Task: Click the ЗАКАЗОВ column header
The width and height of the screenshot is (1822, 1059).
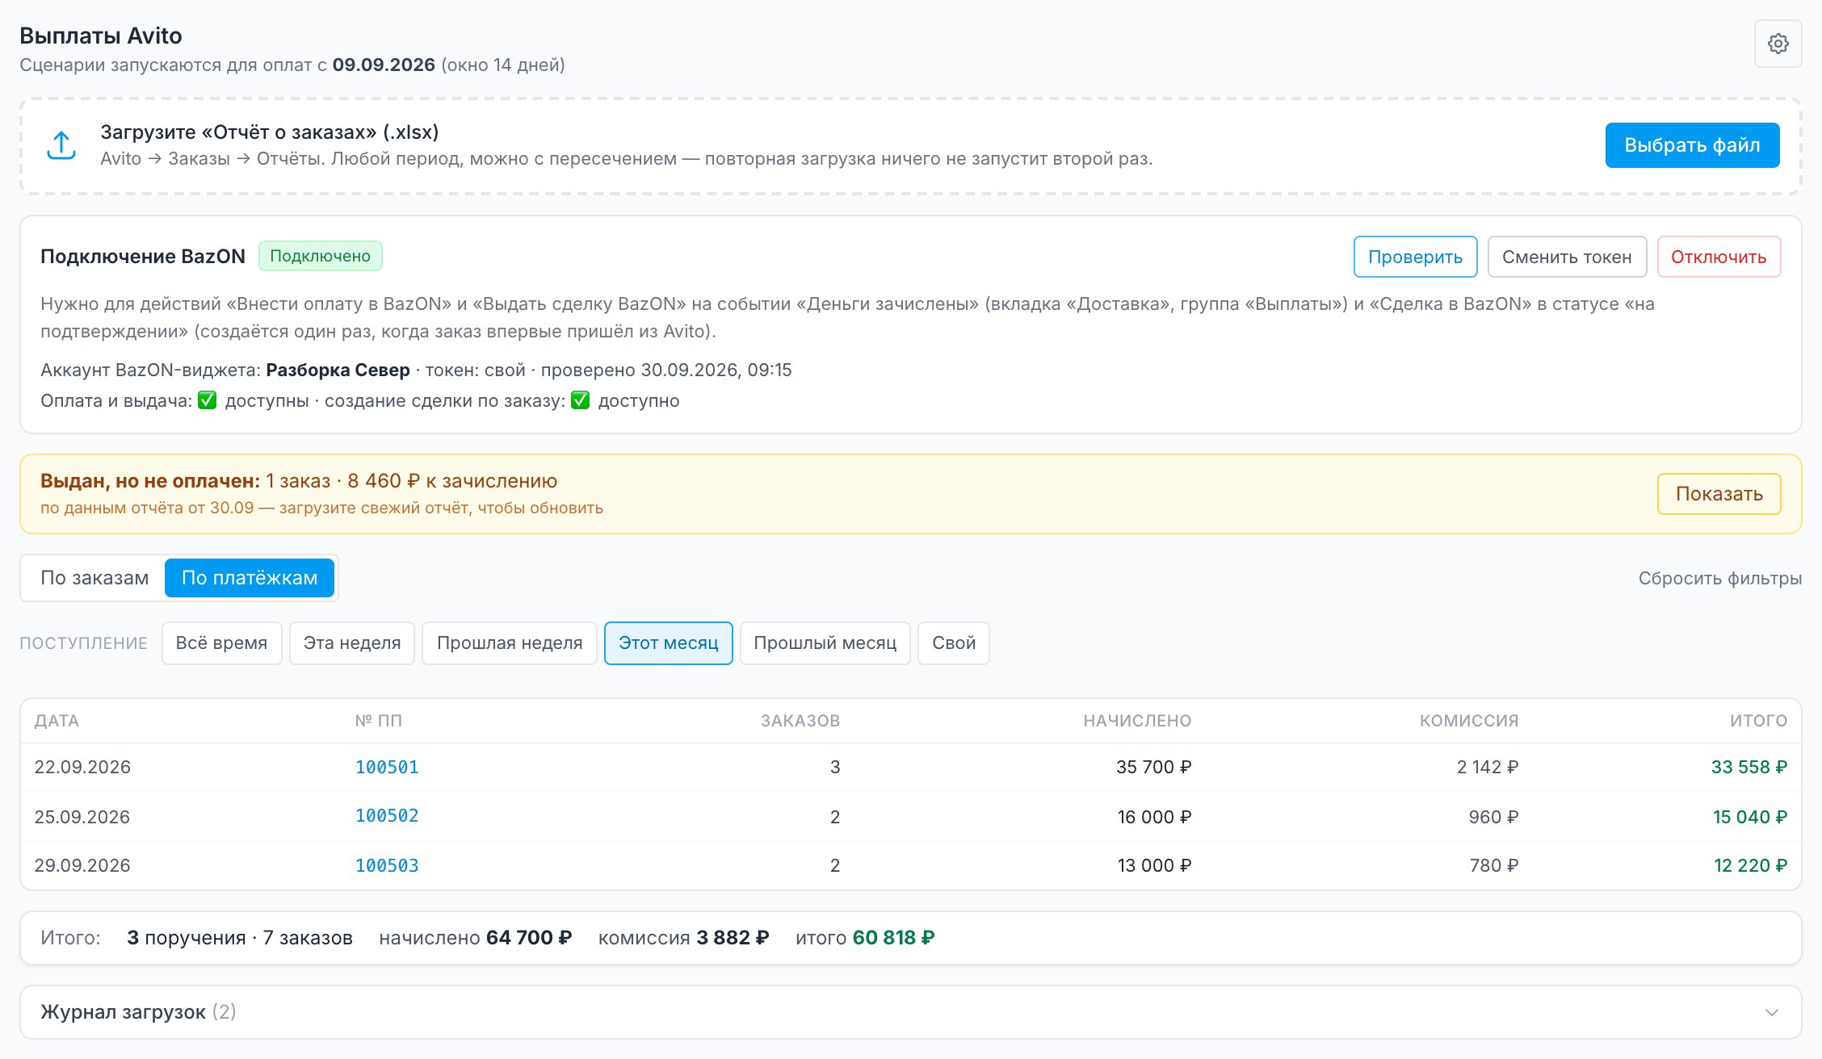Action: 800,721
